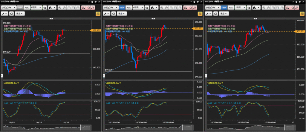This screenshot has height=132, width=306.
Task: Click last pink order icon on 4時間 chart
Action: tap(195, 8)
